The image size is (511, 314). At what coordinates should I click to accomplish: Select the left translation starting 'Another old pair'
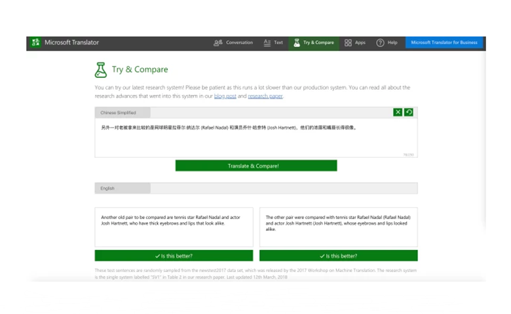click(x=174, y=227)
